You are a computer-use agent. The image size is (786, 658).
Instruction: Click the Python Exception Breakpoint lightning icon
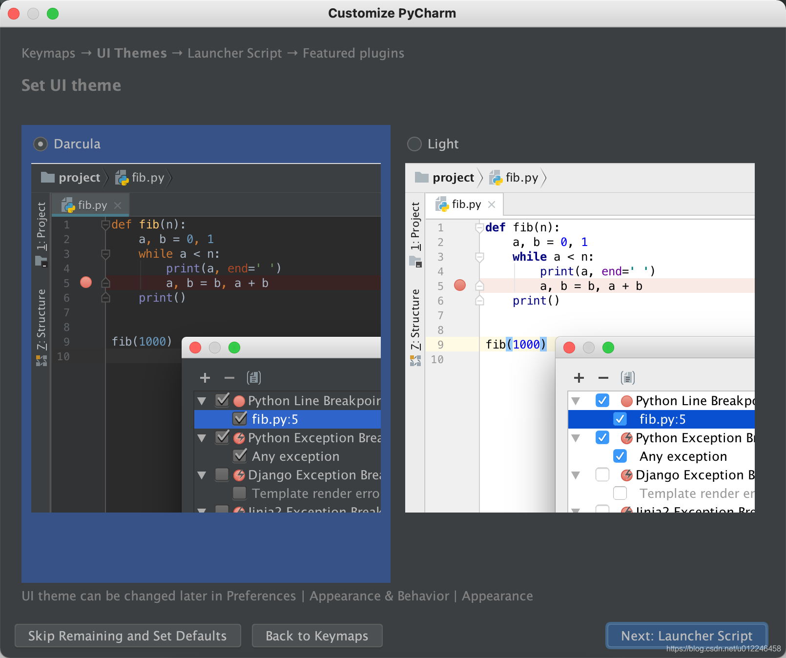[239, 438]
